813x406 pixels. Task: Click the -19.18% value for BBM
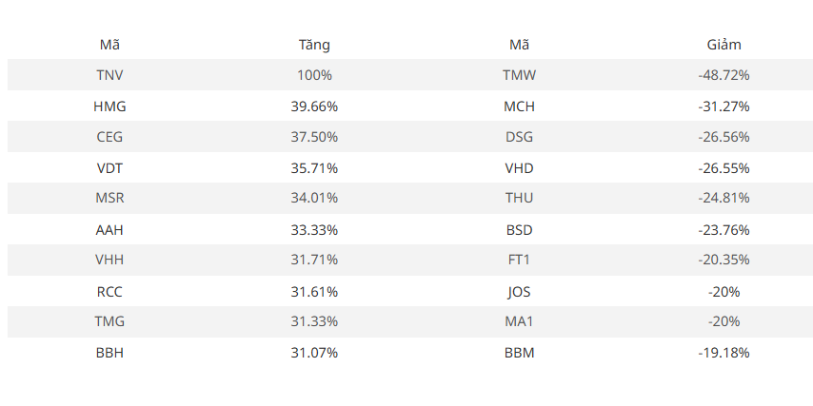coord(724,353)
